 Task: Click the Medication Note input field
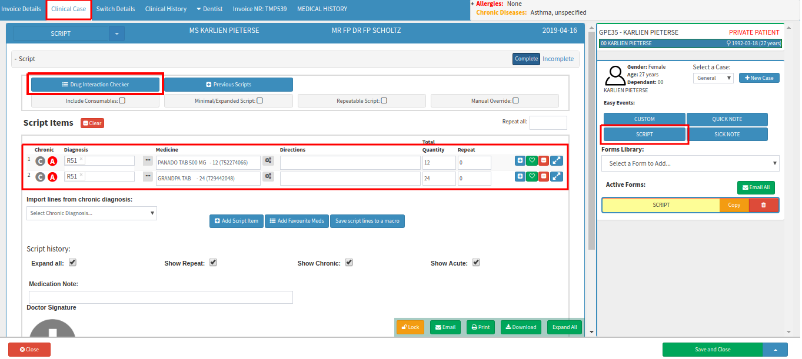coord(161,297)
